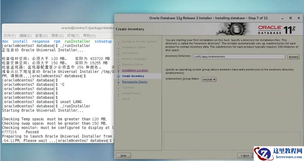This screenshot has height=161, width=304.
Task: Click 'rpm' directory name in terminal
Action: pos(57,41)
